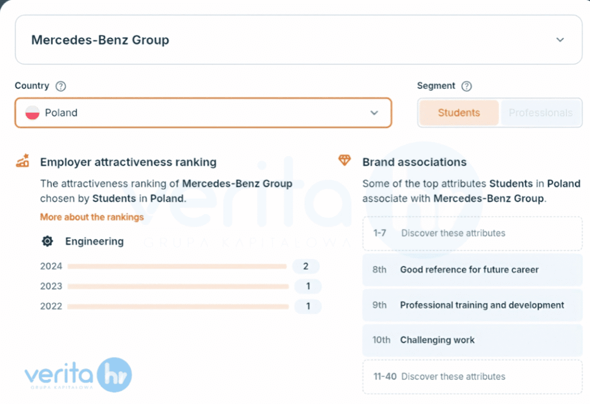The width and height of the screenshot is (590, 404).
Task: Select the Professional training and development attribute
Action: [x=472, y=305]
